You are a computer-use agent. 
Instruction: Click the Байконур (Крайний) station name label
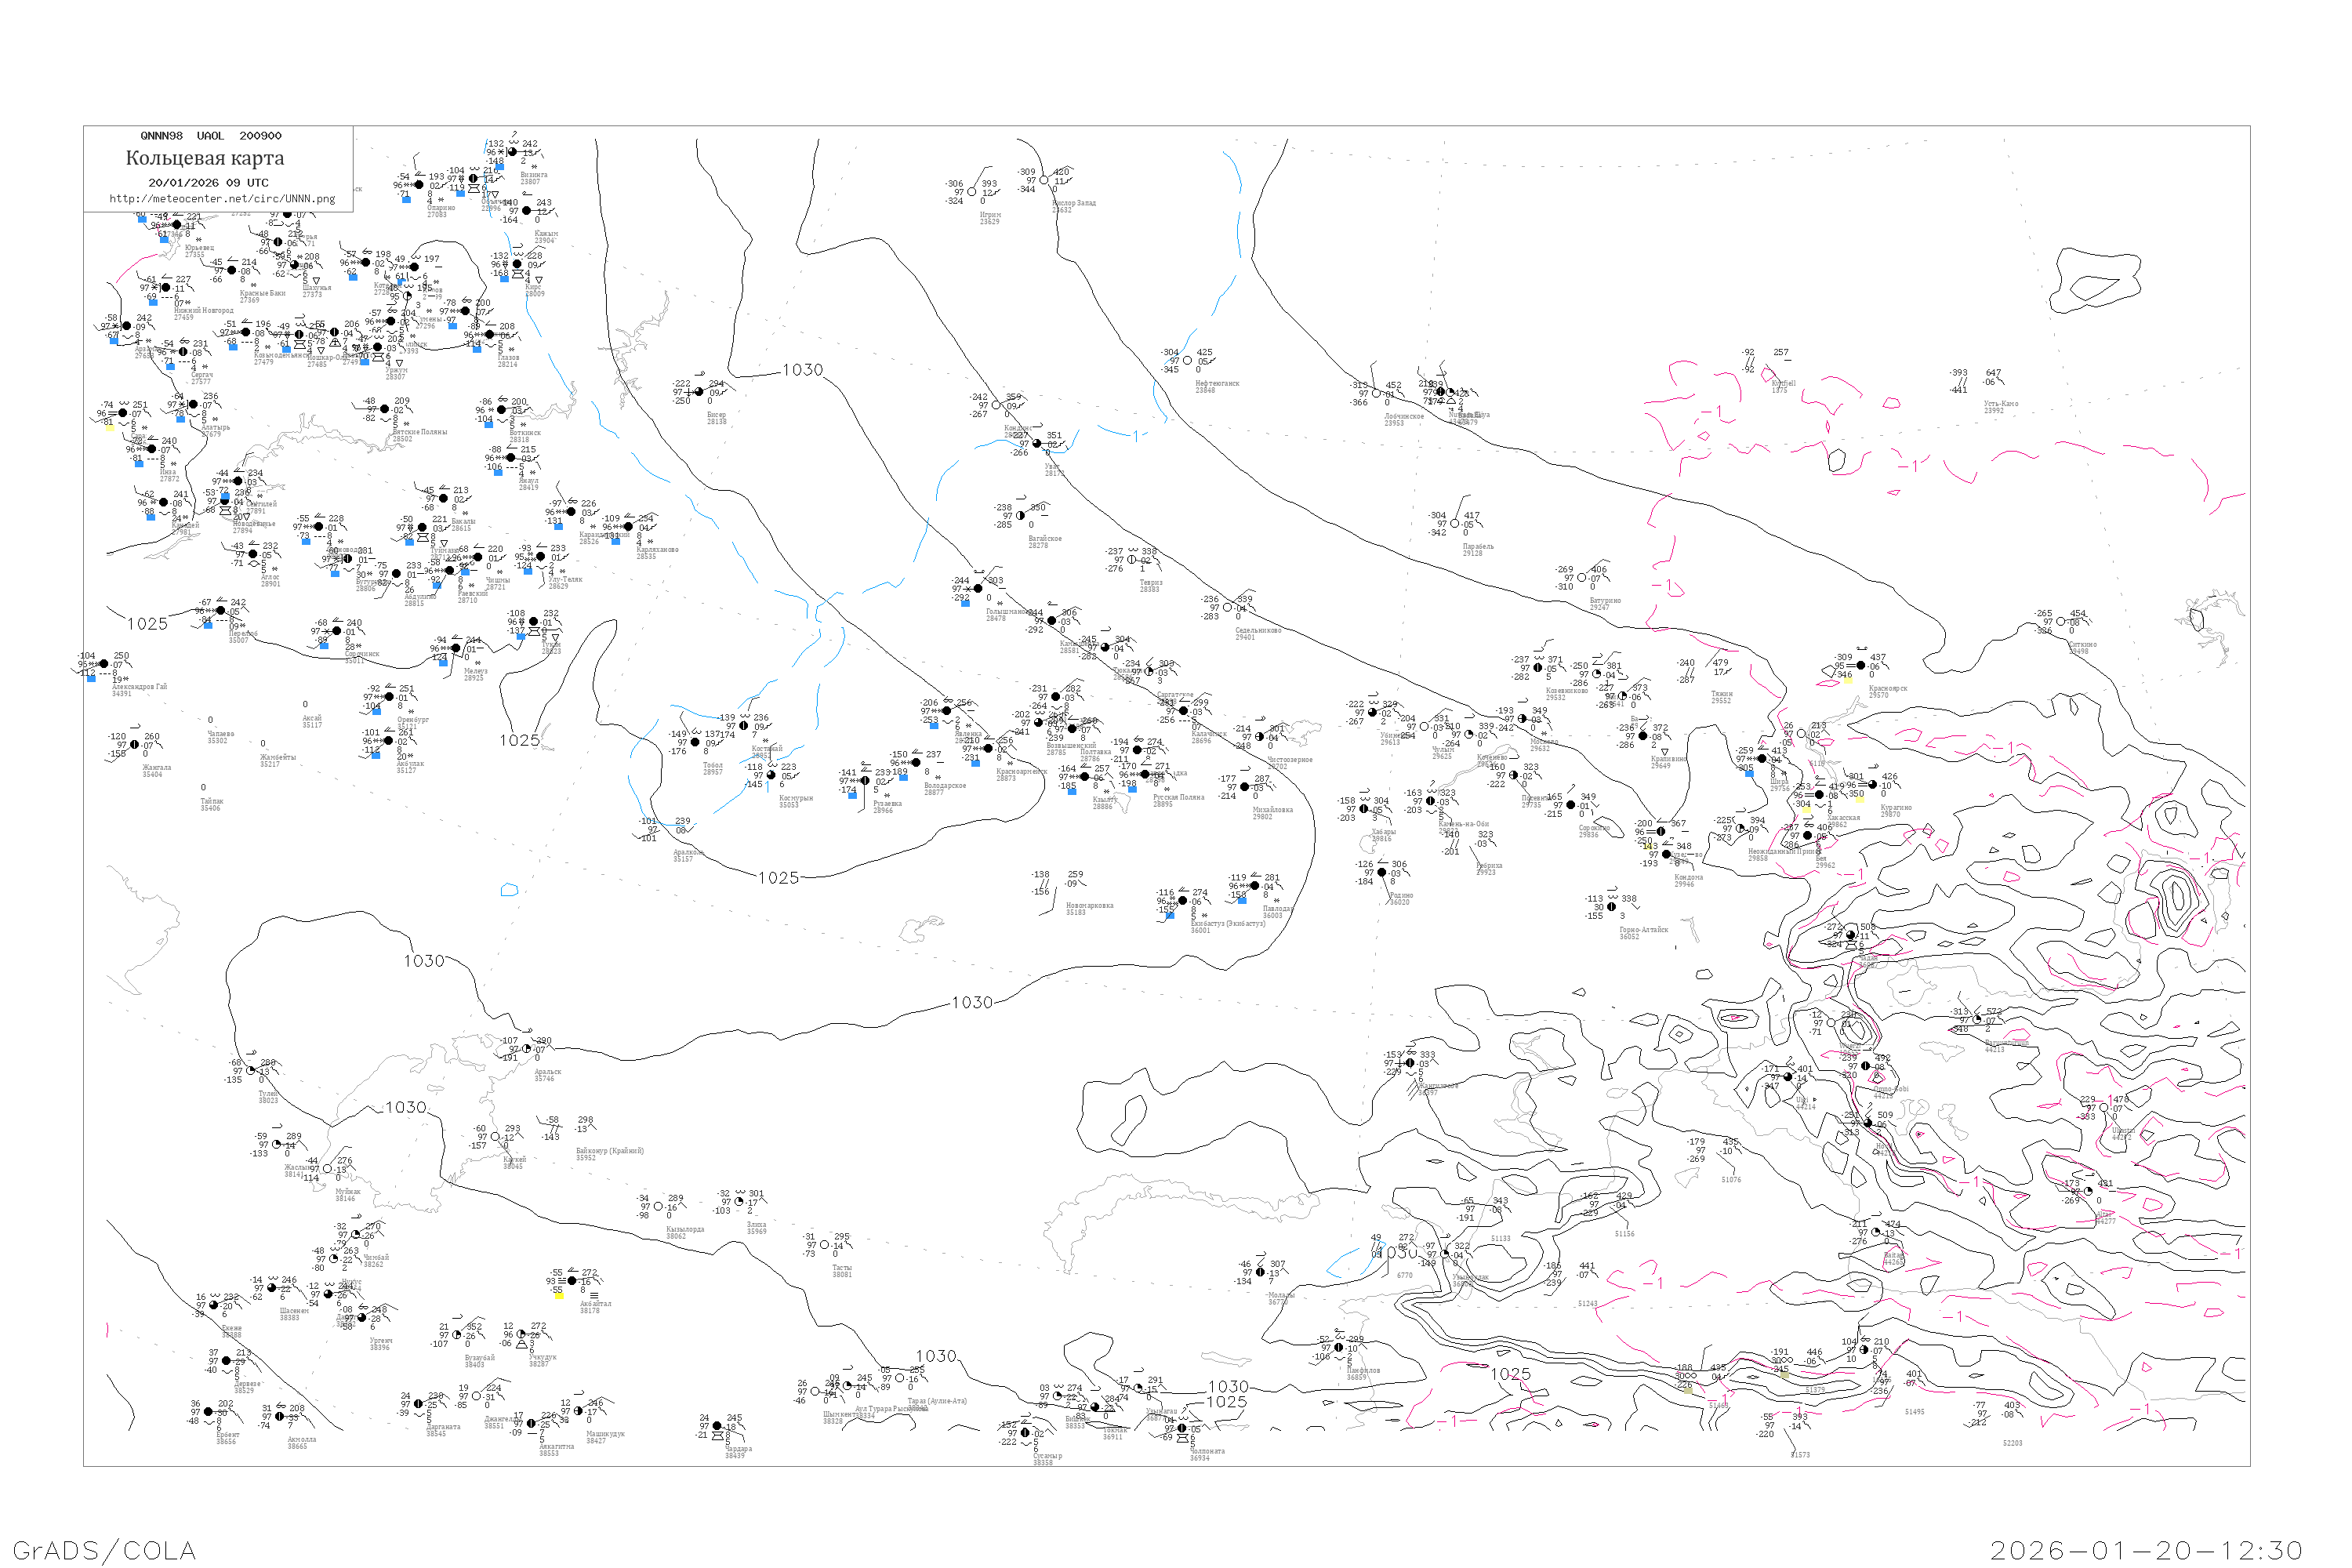pos(609,1151)
